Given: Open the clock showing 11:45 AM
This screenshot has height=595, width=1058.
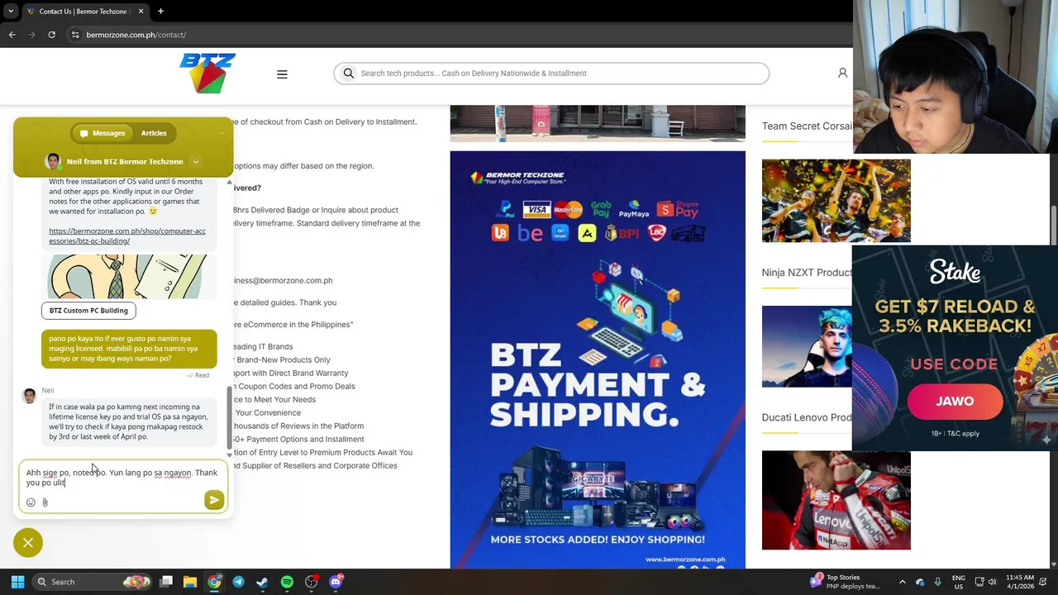Looking at the screenshot, I should [1020, 582].
